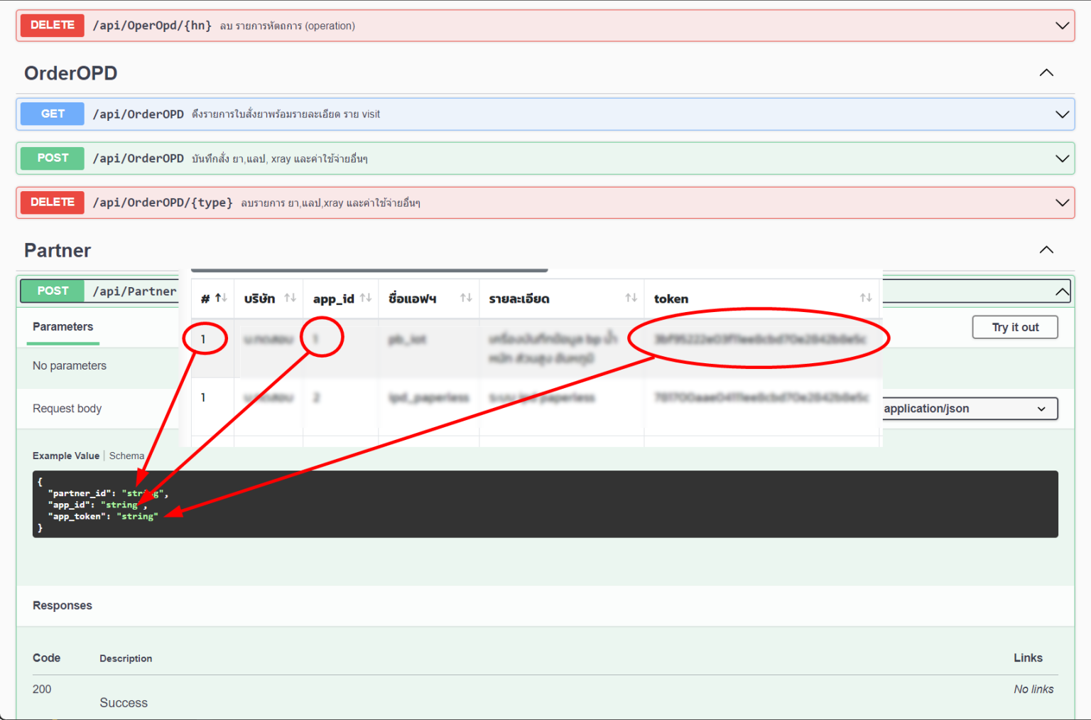Click the sort arrows on the # column
The width and height of the screenshot is (1091, 720).
(220, 298)
